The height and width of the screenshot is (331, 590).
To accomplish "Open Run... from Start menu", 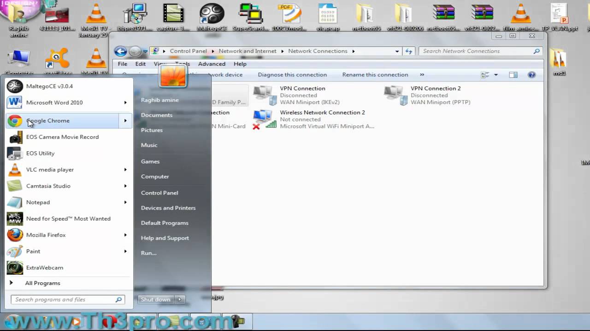I will (148, 253).
